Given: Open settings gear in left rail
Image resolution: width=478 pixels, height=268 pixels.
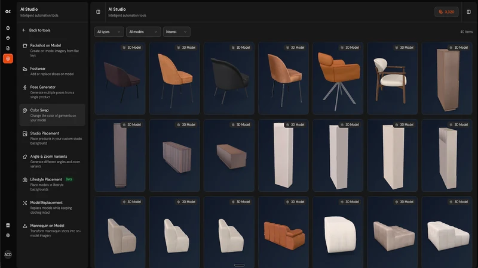Looking at the screenshot, I should coord(8,235).
